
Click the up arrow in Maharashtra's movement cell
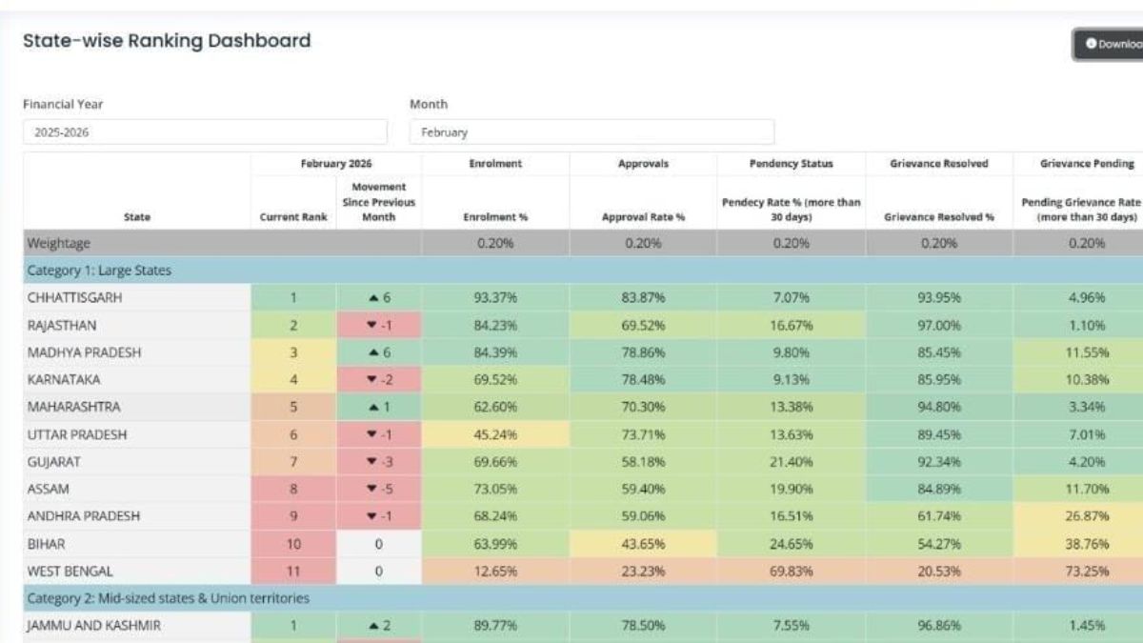[x=372, y=408]
